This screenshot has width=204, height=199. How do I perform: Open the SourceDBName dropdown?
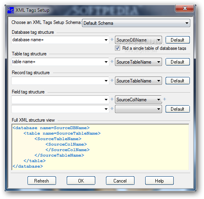coord(138,40)
